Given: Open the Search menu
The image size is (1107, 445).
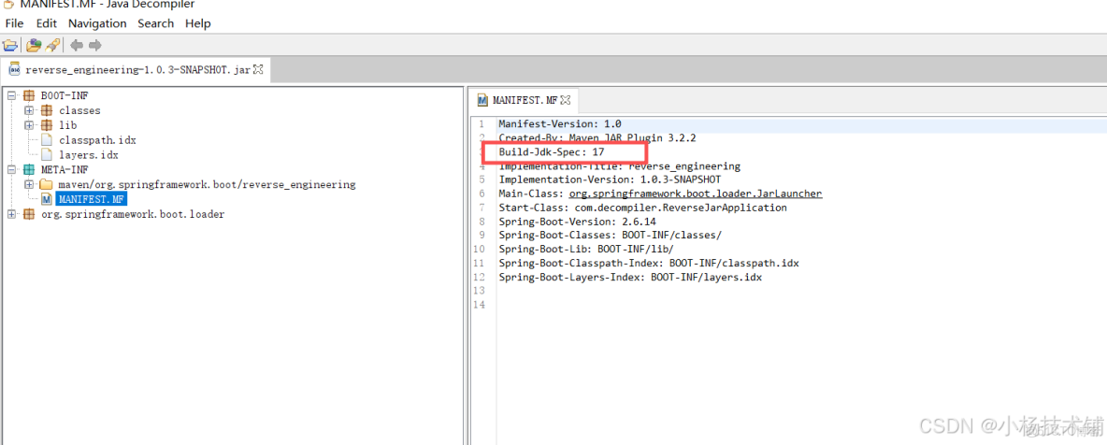Looking at the screenshot, I should (x=155, y=23).
